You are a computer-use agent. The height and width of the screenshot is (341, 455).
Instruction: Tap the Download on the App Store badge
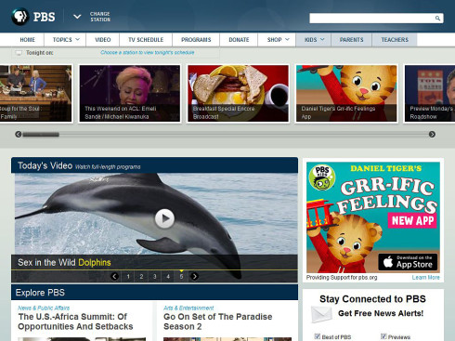point(408,262)
